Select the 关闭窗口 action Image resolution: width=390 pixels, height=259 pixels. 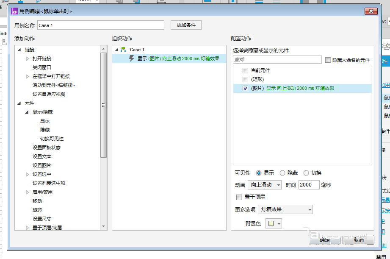(41, 67)
